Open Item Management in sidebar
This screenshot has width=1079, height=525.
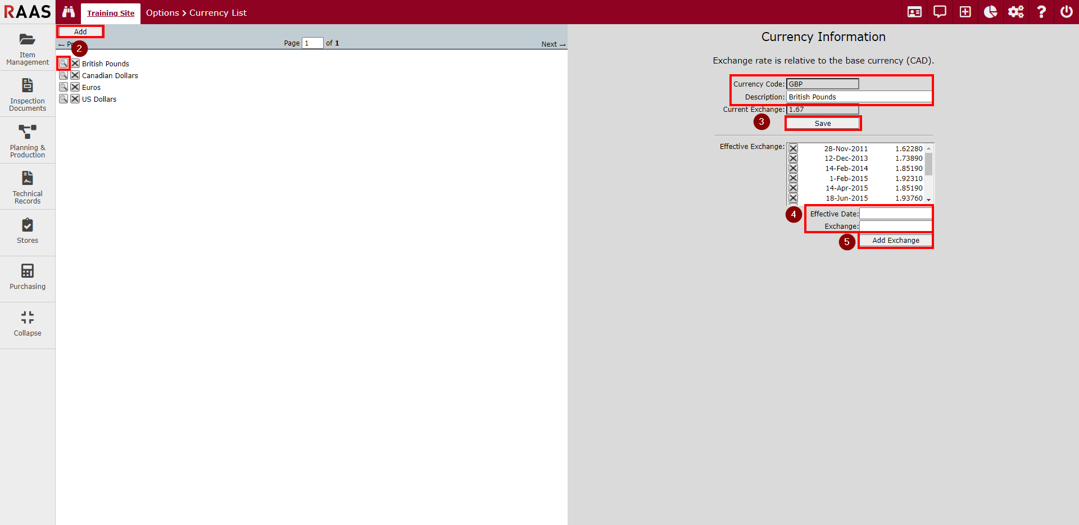[x=28, y=48]
